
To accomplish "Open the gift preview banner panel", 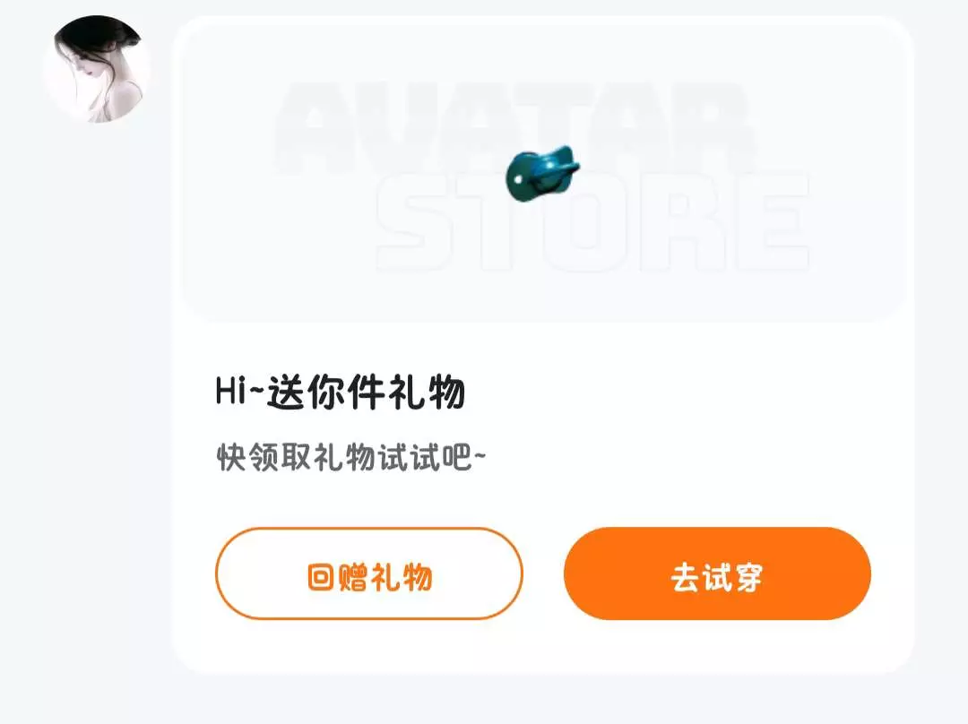I will click(543, 169).
